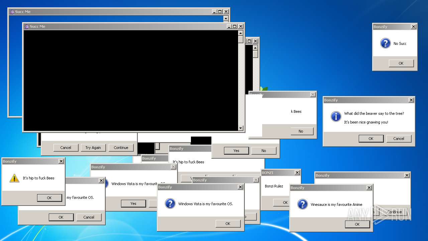The width and height of the screenshot is (428, 241).
Task: Click Cancel in the favourite OS dialog
Action: (x=89, y=217)
